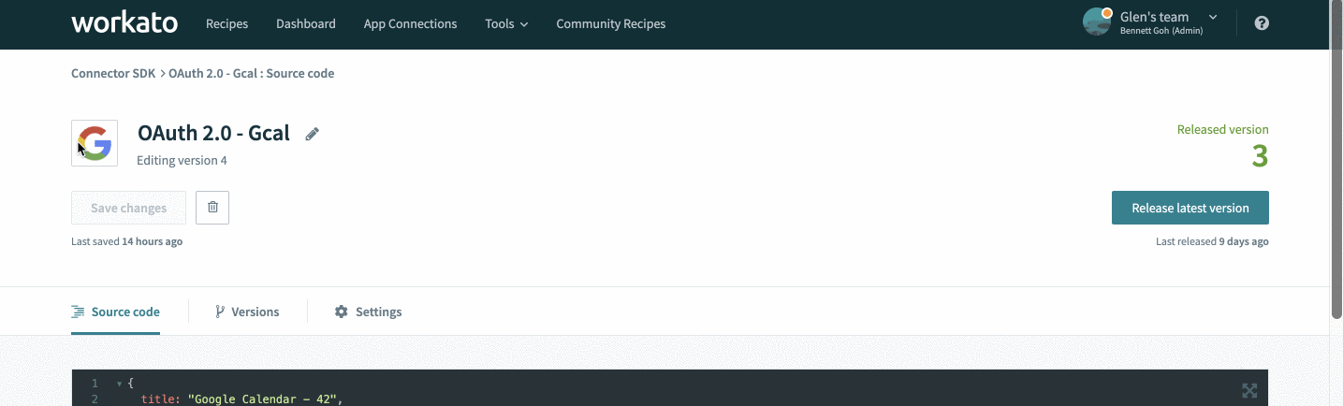
Task: Click the pencil icon to rename connector
Action: (313, 134)
